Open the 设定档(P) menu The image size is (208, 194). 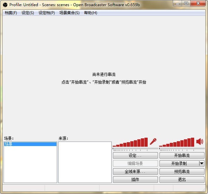47,13
